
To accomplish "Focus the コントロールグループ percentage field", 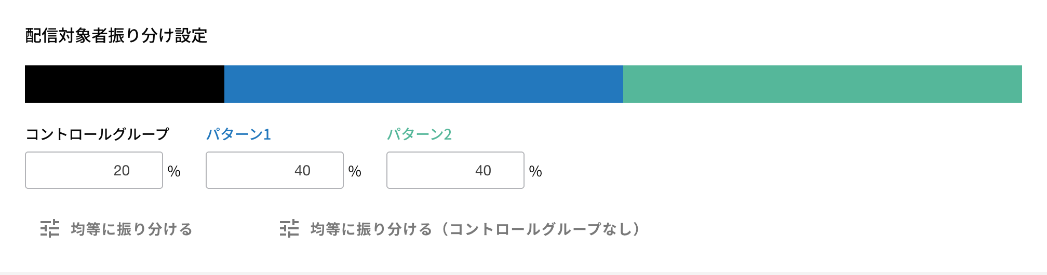I will tap(94, 170).
